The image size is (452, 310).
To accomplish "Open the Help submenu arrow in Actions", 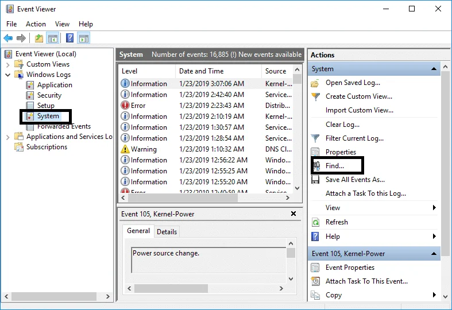I will (x=434, y=237).
